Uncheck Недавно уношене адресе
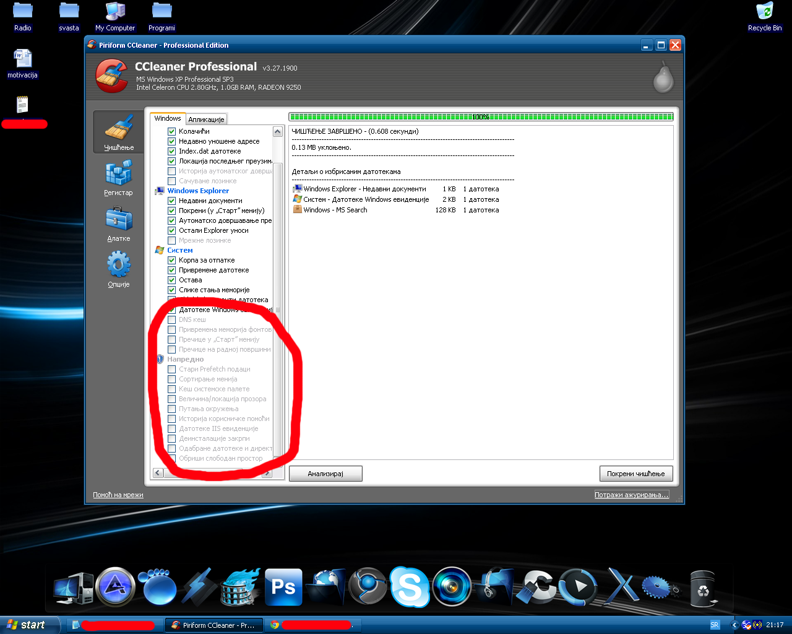This screenshot has width=792, height=634. [172, 141]
